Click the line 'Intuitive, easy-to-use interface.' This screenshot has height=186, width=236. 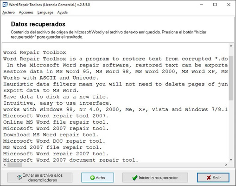(x=57, y=103)
